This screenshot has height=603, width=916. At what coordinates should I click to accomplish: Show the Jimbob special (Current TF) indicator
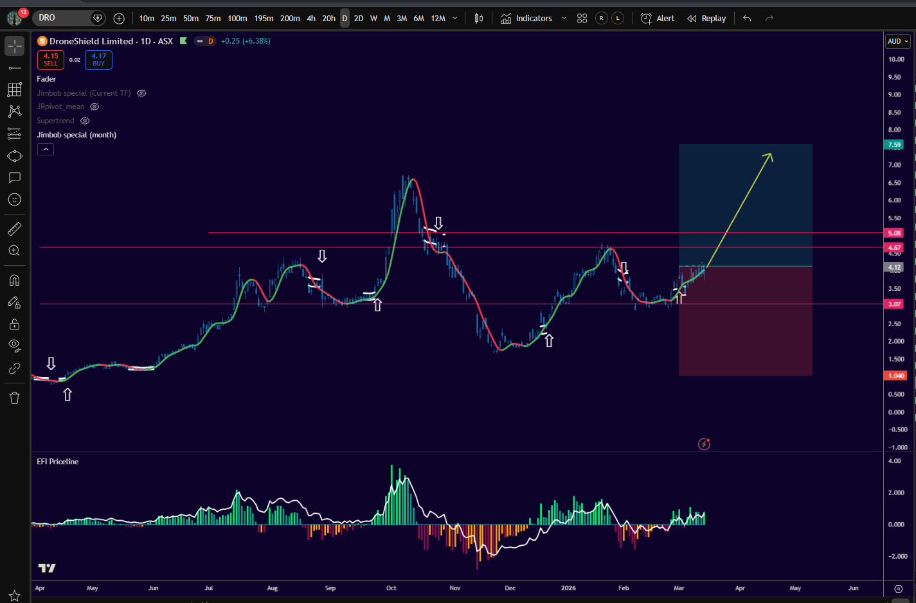coord(141,93)
